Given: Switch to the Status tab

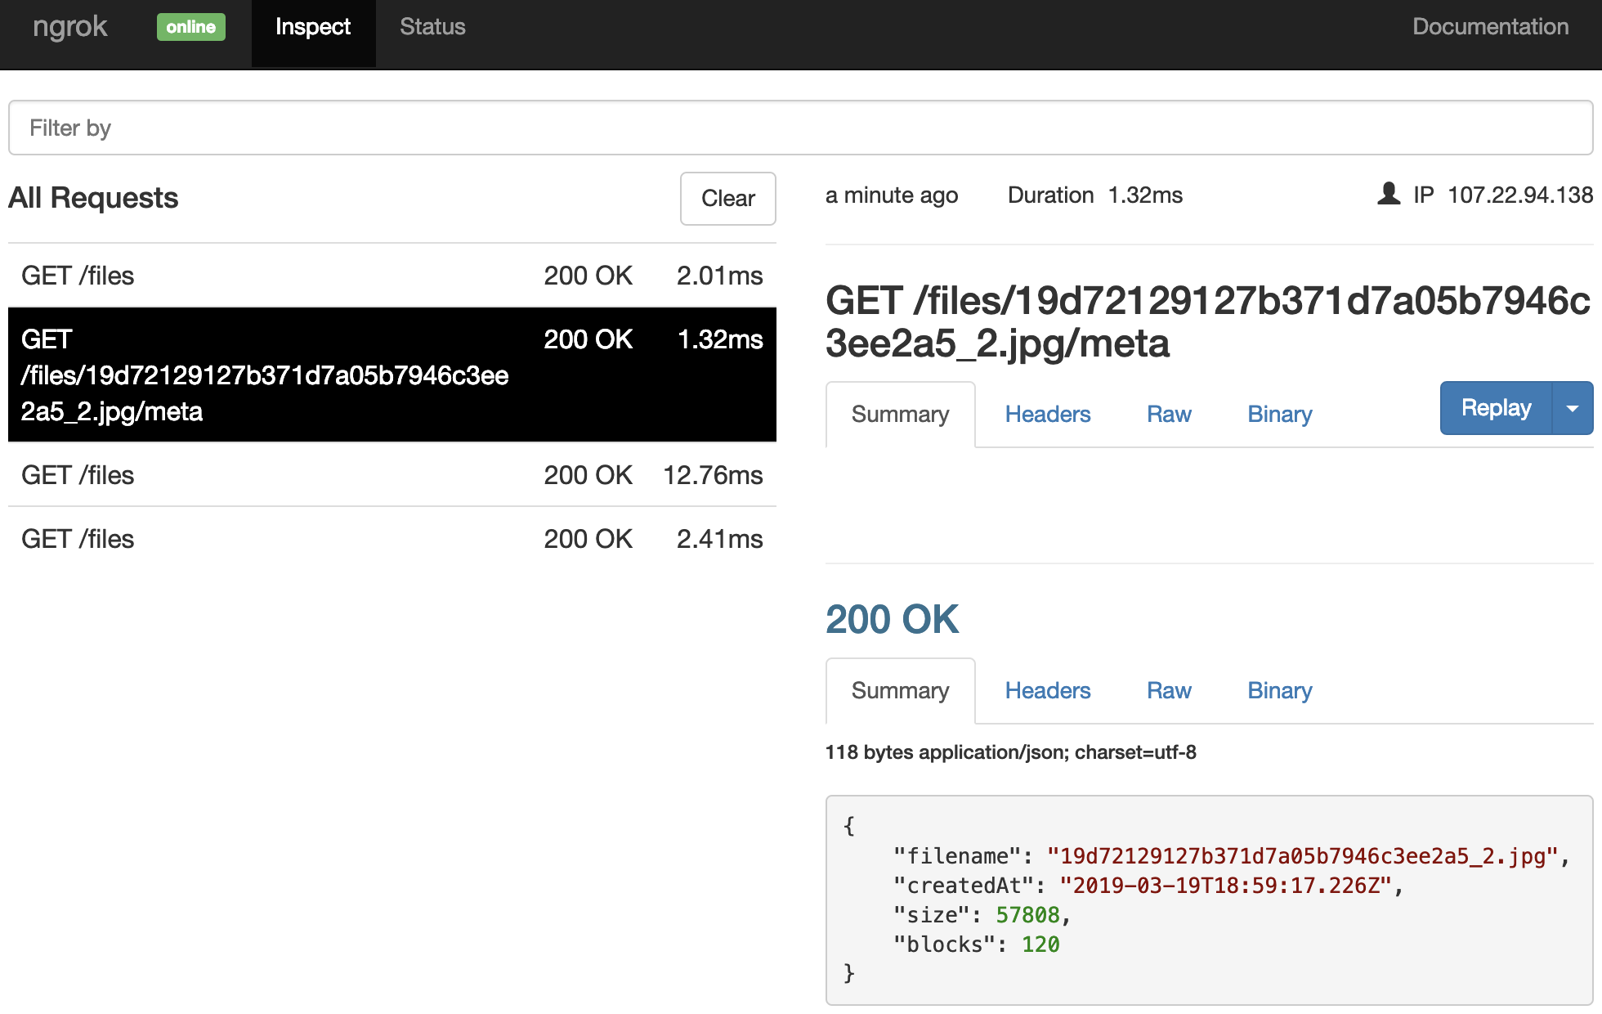Looking at the screenshot, I should [x=432, y=27].
